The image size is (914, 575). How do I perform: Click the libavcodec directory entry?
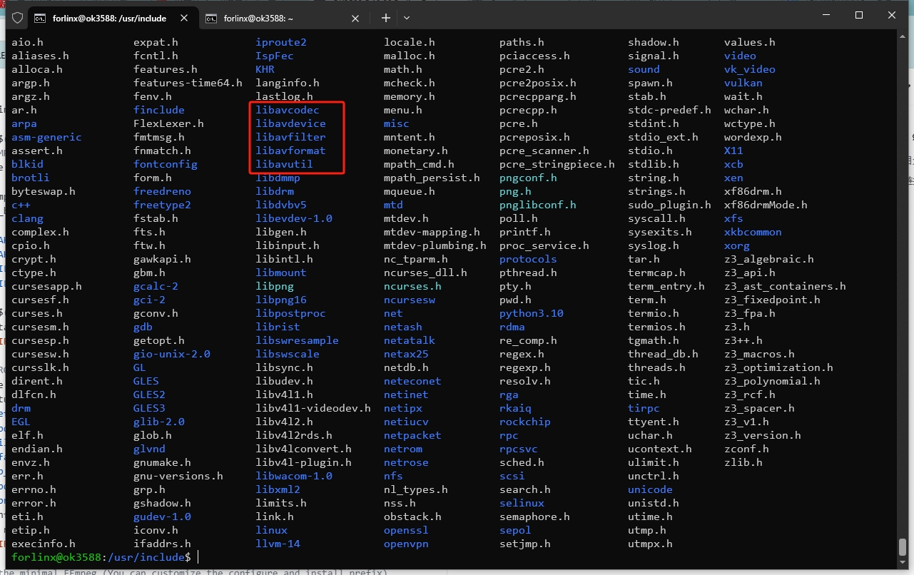coord(288,110)
